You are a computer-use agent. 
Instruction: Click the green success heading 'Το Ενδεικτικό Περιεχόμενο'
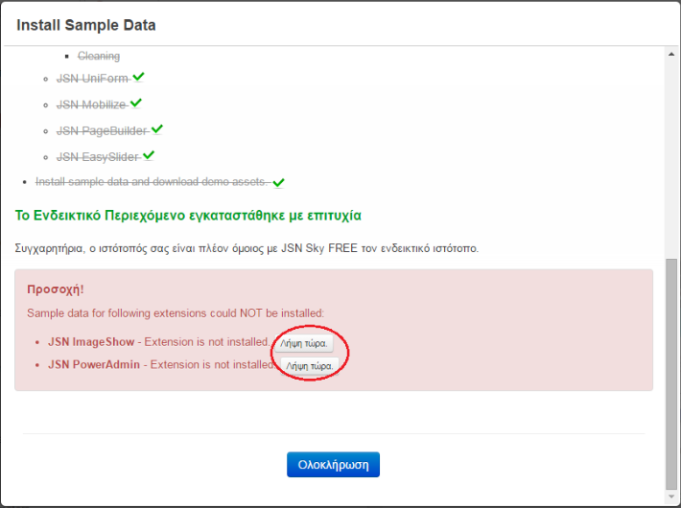[188, 216]
